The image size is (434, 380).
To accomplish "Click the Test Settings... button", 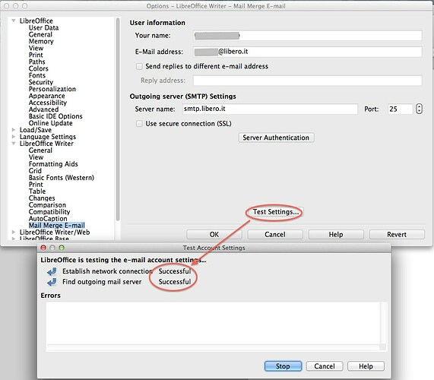I will click(x=276, y=212).
